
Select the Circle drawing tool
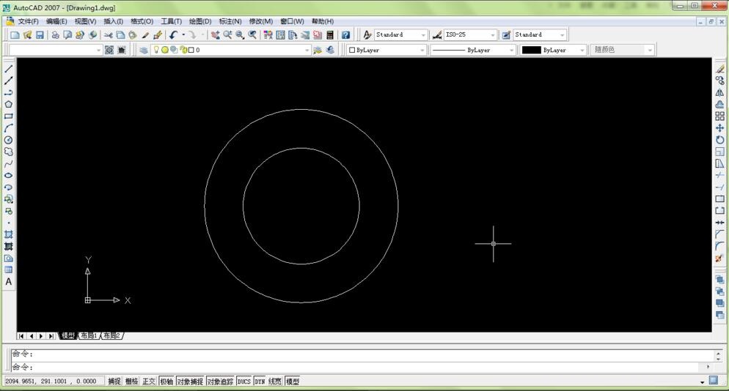(9, 140)
